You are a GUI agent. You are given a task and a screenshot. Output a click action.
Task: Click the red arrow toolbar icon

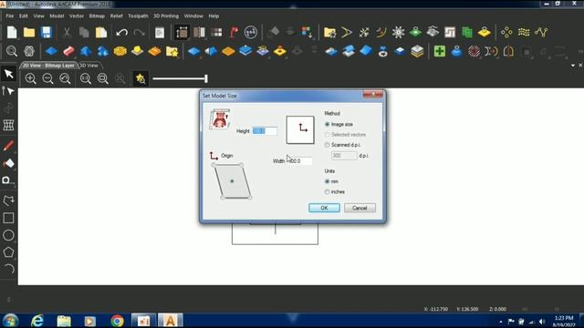click(234, 33)
